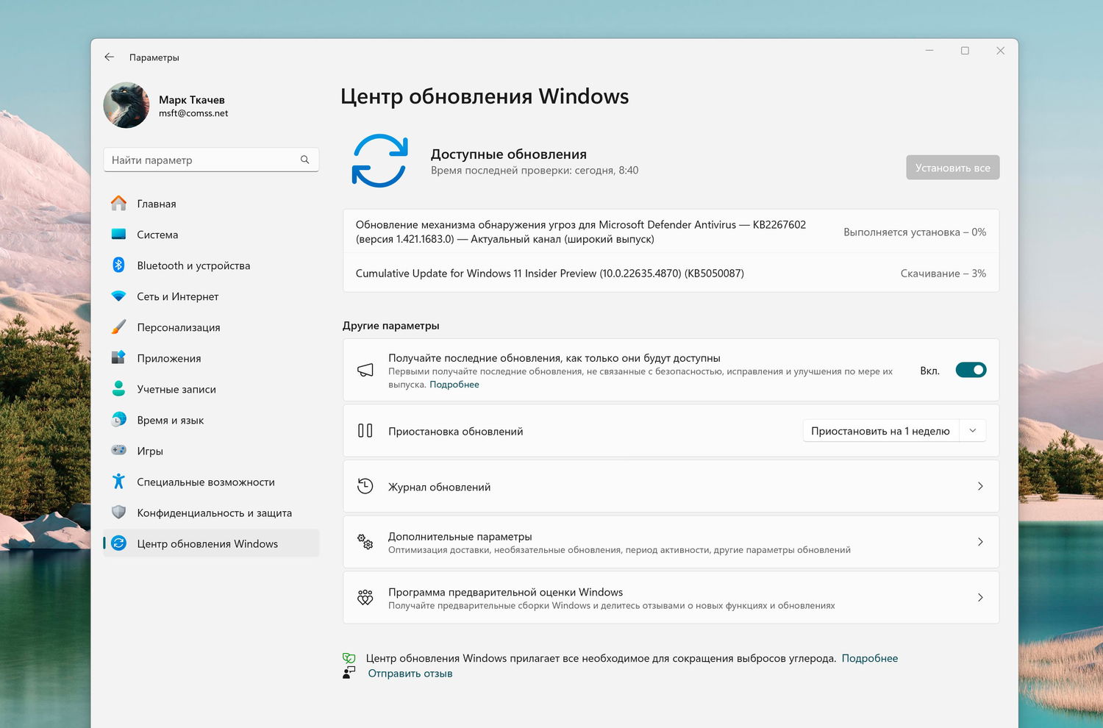Click the Найти параметр search field
This screenshot has height=728, width=1103.
click(x=211, y=160)
